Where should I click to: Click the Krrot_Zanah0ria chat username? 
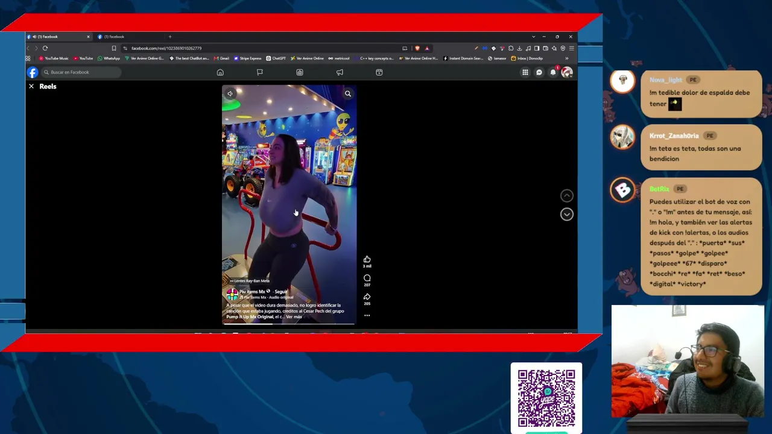point(674,136)
